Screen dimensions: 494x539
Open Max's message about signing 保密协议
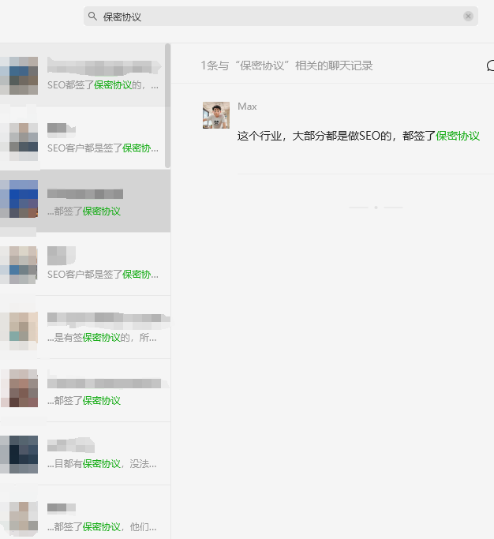[x=358, y=136]
